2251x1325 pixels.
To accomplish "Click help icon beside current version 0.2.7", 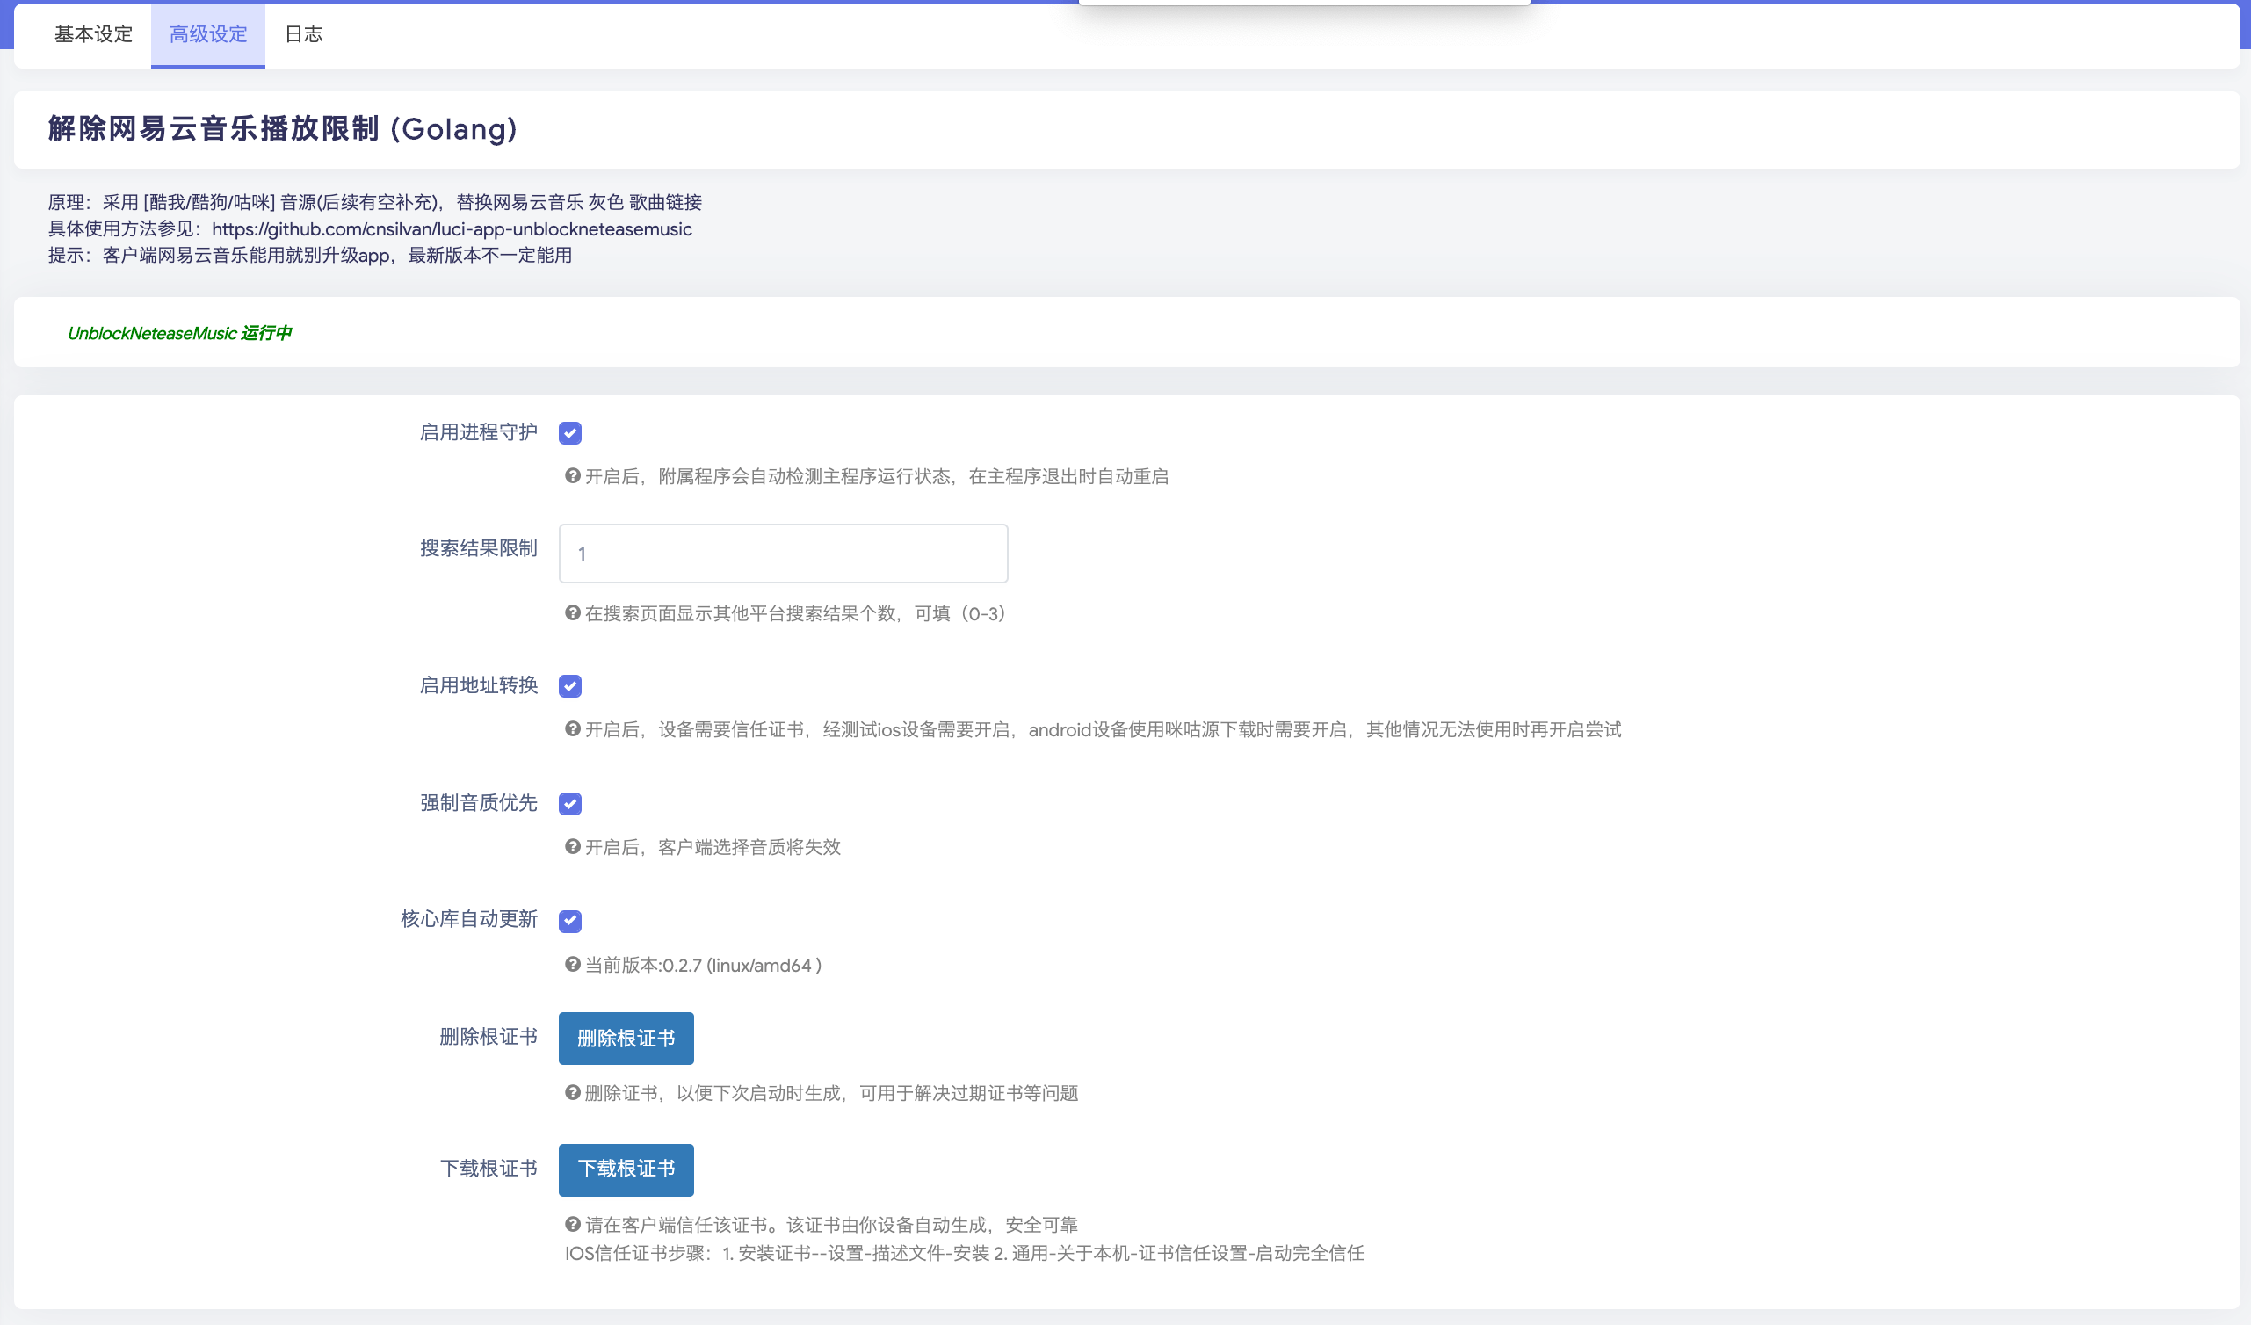I will pyautogui.click(x=573, y=964).
